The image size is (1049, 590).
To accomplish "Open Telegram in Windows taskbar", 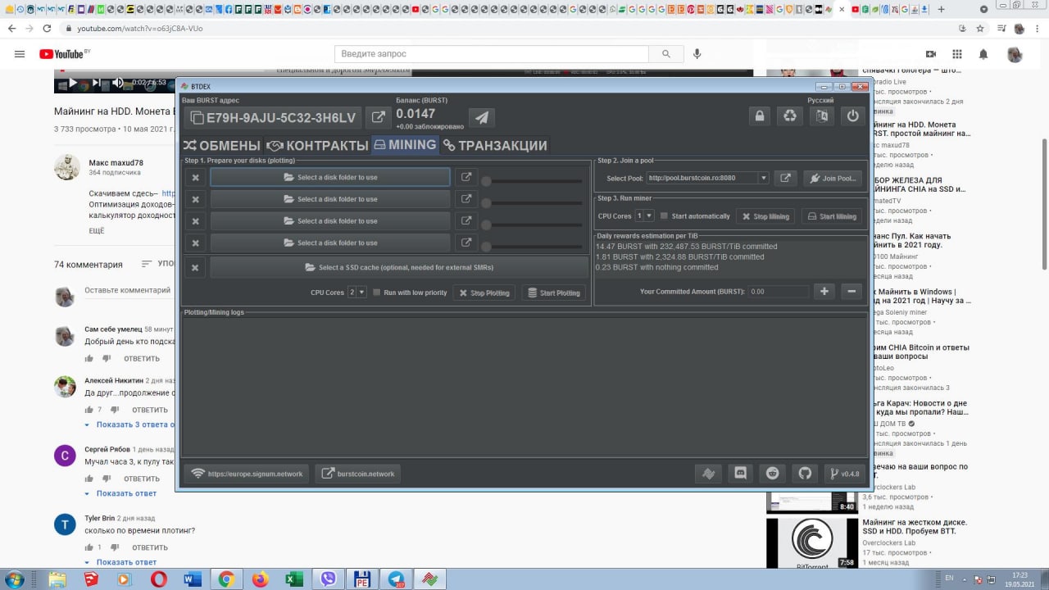I will (x=396, y=579).
